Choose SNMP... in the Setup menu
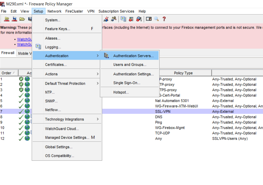 tap(67, 101)
